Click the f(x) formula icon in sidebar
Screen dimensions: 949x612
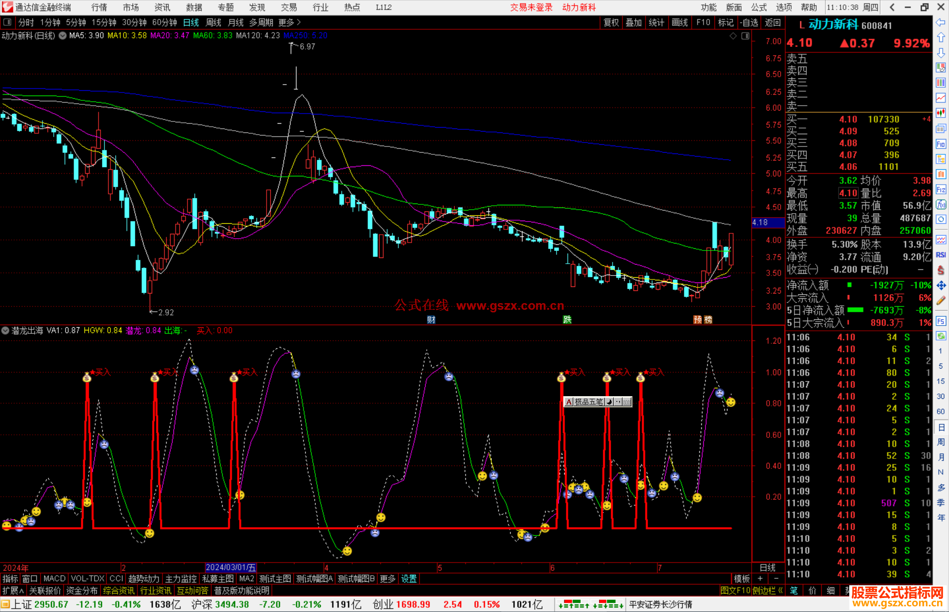941,205
